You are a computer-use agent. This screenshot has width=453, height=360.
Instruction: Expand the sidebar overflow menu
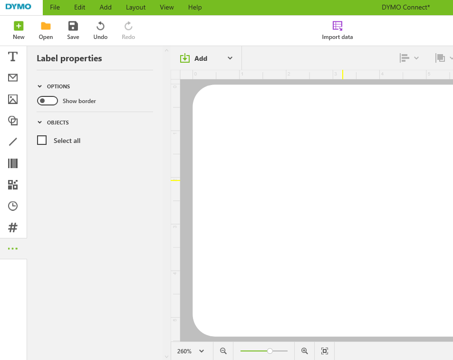[x=13, y=248]
